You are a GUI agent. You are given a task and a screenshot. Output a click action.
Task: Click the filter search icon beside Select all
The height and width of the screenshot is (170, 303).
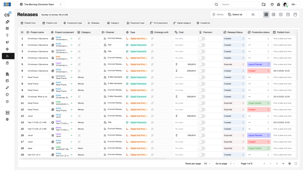pyautogui.click(x=253, y=14)
